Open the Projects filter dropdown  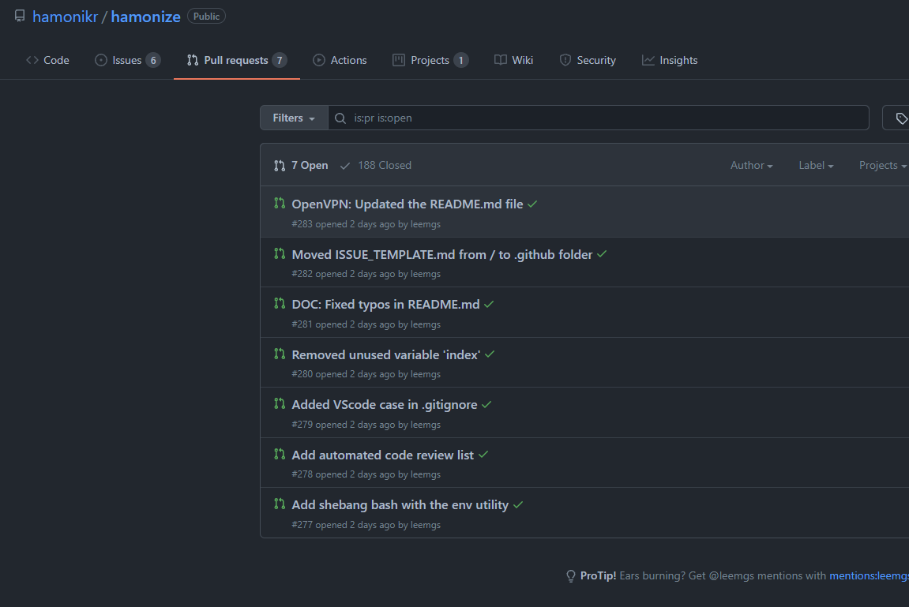882,166
